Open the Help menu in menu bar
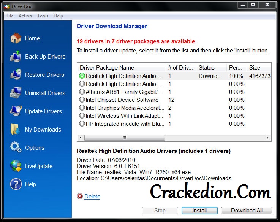The height and width of the screenshot is (222, 280). pyautogui.click(x=58, y=16)
